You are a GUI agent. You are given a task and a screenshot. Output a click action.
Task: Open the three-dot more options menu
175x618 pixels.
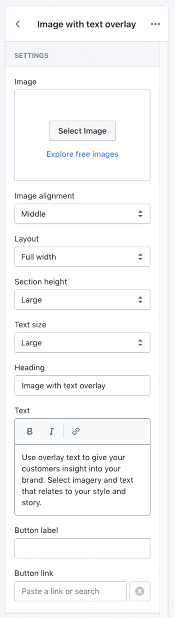(x=155, y=24)
